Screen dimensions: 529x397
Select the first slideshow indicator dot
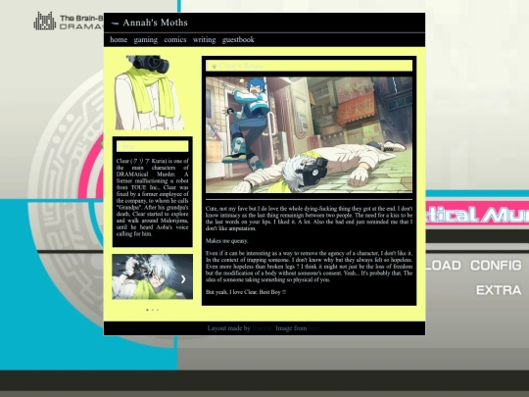(147, 310)
